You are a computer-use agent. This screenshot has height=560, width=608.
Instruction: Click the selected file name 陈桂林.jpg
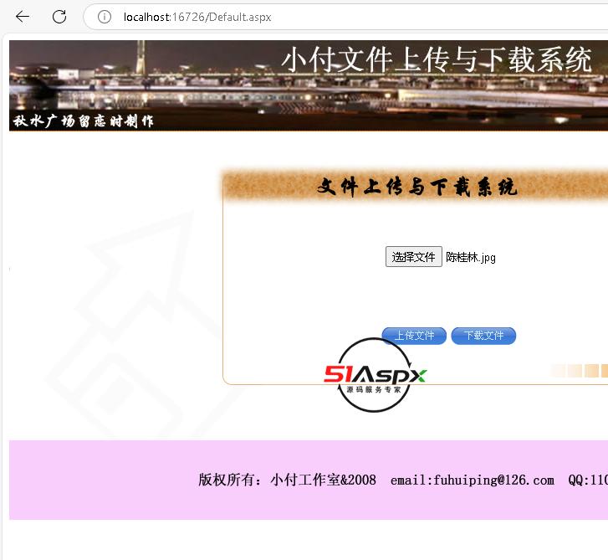coord(471,258)
